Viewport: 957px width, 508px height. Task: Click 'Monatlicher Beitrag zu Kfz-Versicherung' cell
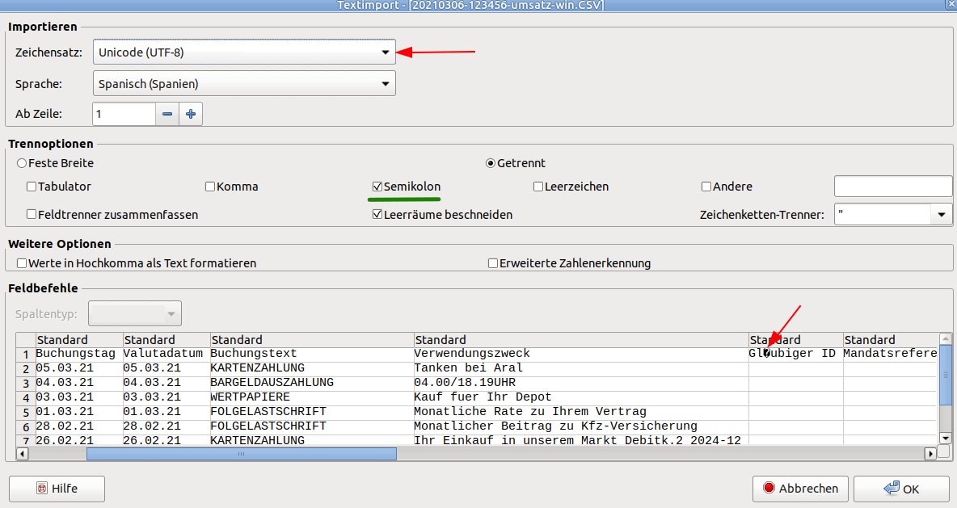tap(581, 426)
